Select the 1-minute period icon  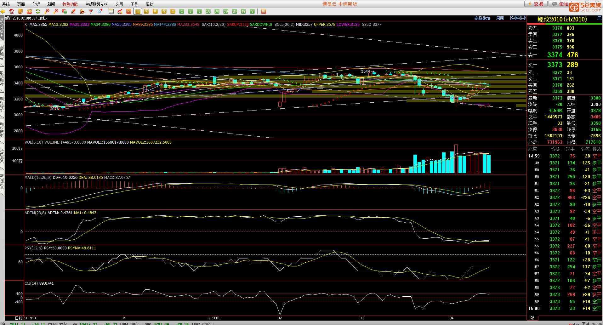click(182, 11)
